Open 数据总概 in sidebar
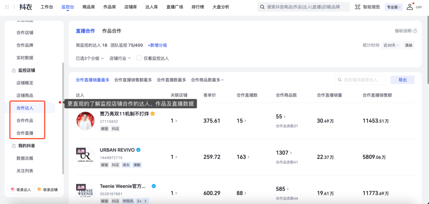Screen dimensions: 429x204 tap(25, 158)
